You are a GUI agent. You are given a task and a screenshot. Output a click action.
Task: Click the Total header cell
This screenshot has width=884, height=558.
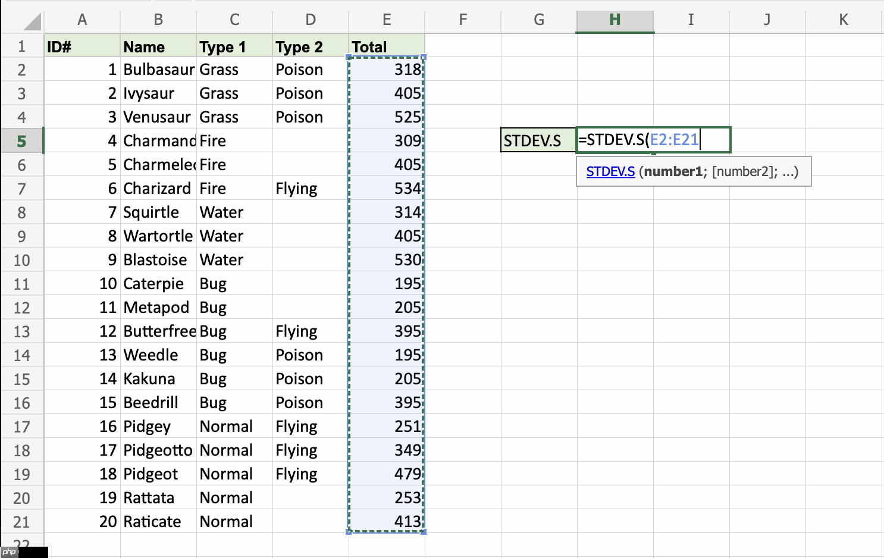click(x=387, y=46)
